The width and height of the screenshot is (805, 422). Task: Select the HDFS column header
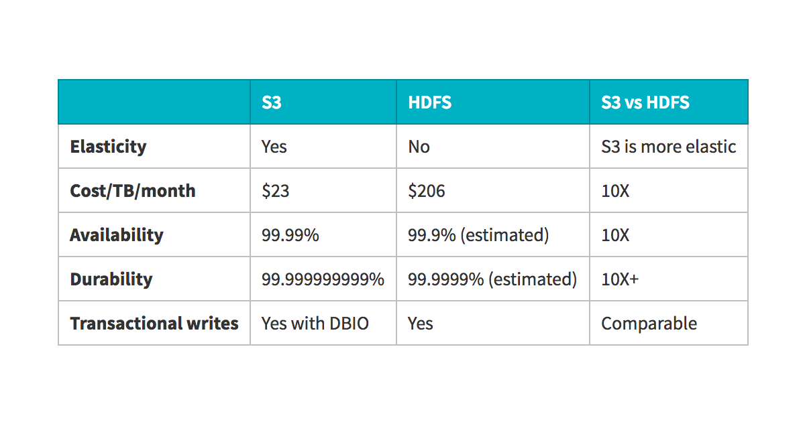(429, 102)
